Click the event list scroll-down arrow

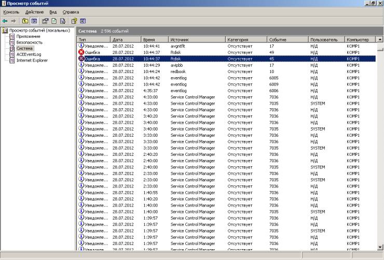pos(380,247)
